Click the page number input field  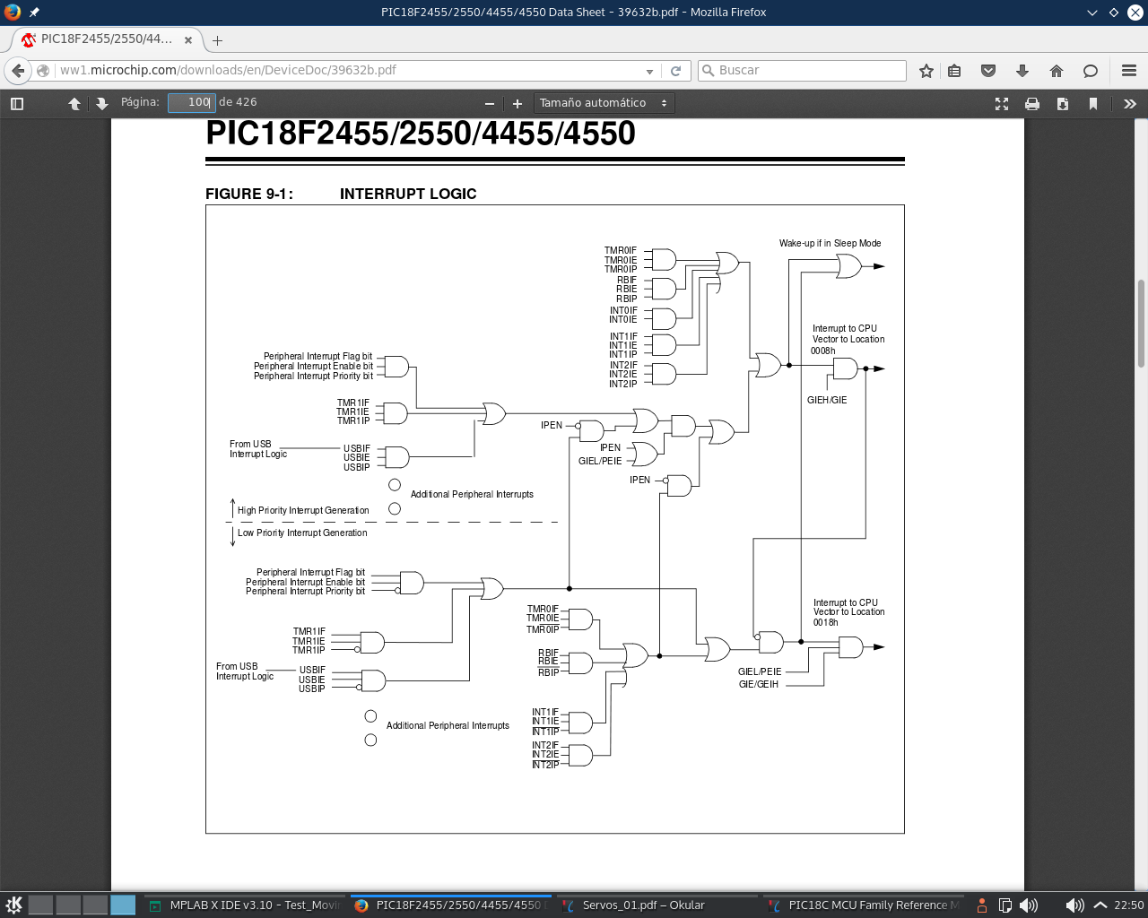pyautogui.click(x=192, y=103)
